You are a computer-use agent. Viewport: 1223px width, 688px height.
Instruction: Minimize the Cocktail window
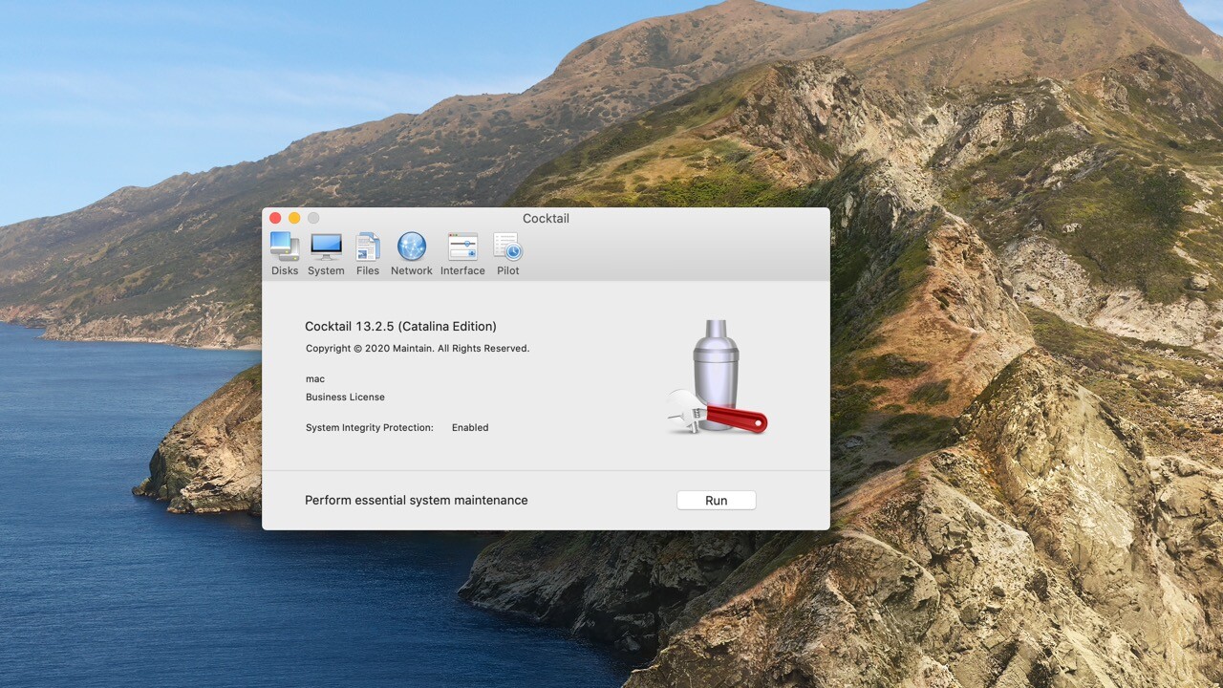tap(294, 218)
